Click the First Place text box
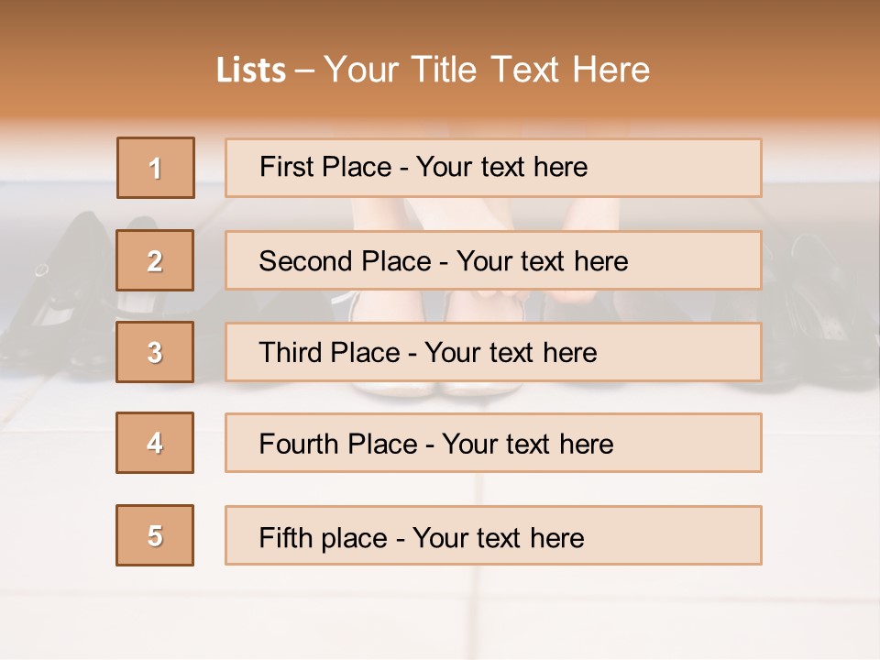The width and height of the screenshot is (880, 660). (x=493, y=168)
